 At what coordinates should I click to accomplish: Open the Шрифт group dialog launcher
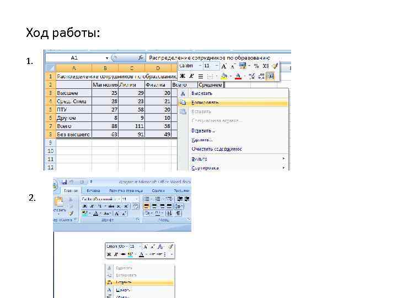coord(137,219)
